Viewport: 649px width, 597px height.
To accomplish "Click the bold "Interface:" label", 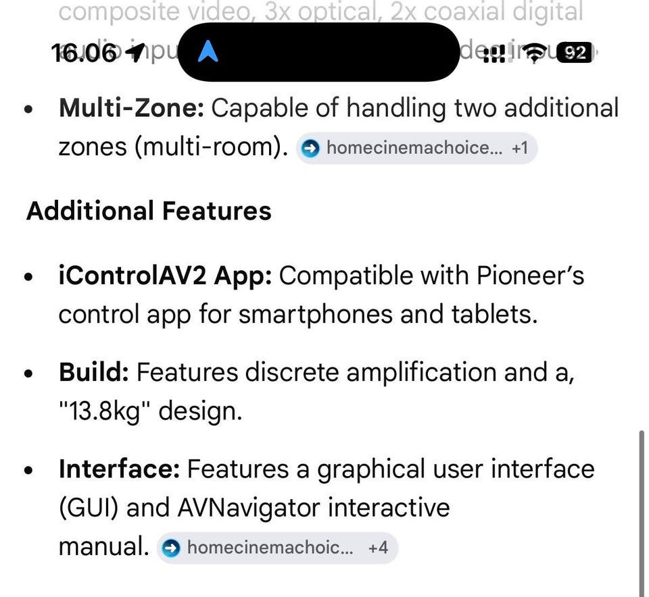I will pyautogui.click(x=119, y=469).
